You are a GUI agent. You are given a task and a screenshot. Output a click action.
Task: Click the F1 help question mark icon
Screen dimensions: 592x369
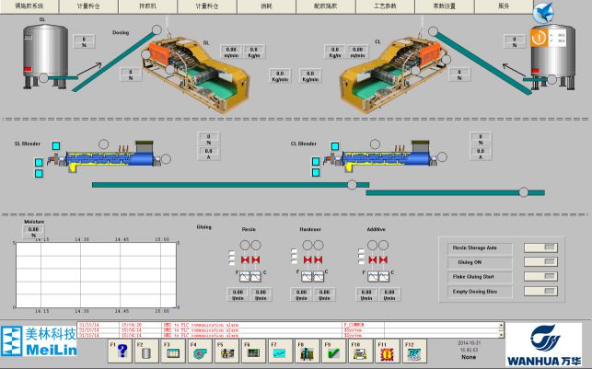point(122,352)
